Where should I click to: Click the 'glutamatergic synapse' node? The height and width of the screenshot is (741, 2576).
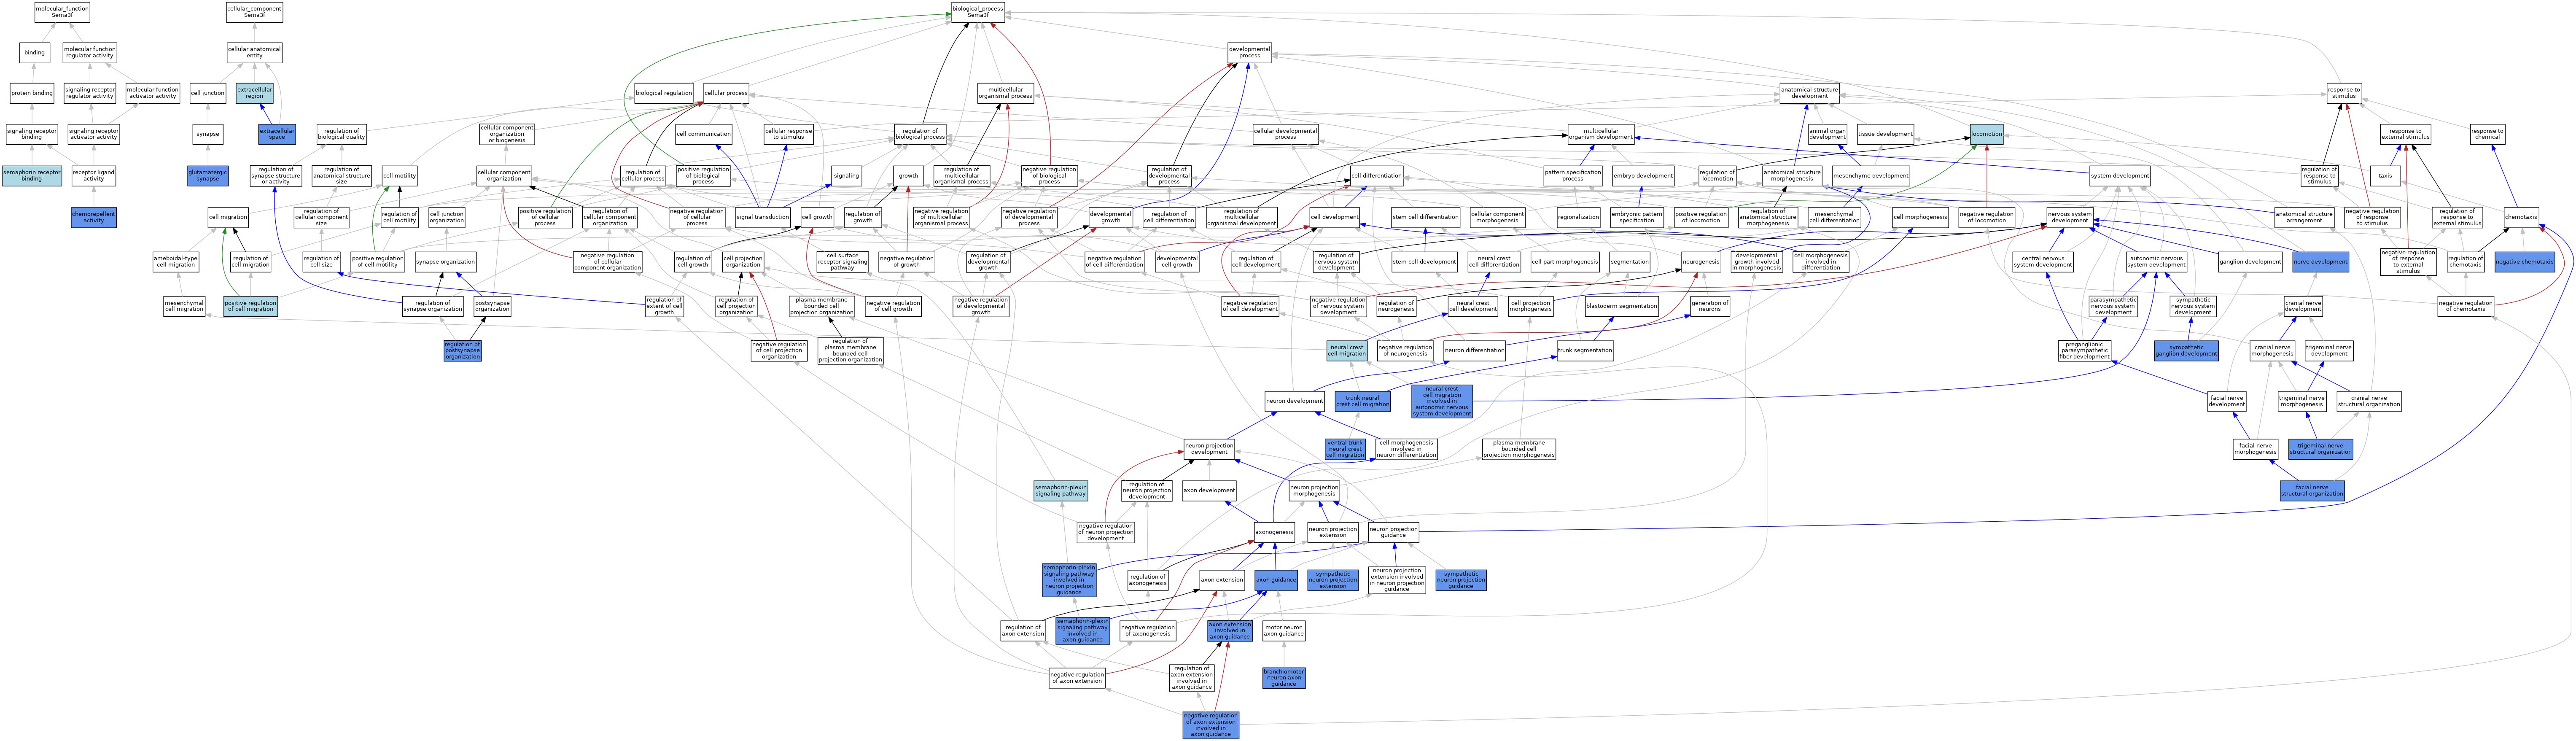coord(208,176)
